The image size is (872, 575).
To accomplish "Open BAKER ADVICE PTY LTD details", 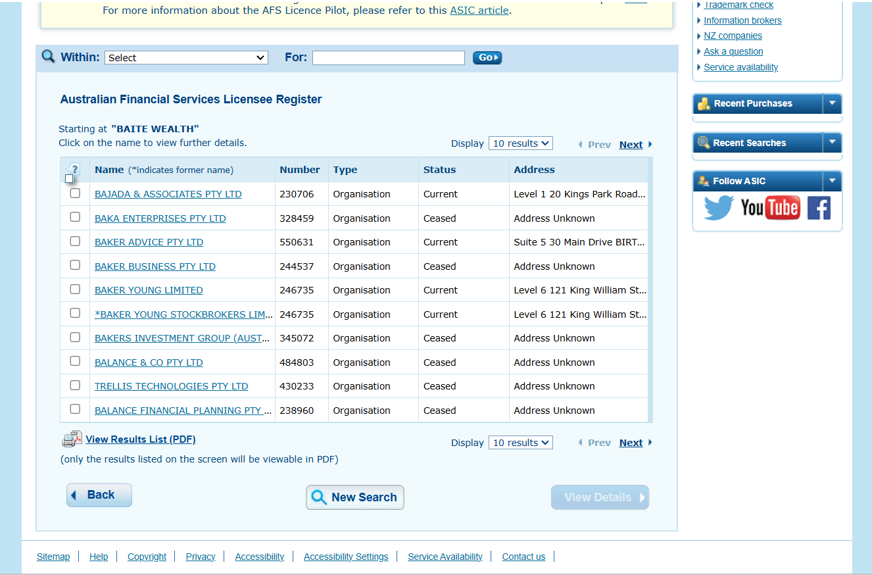I will [x=149, y=242].
